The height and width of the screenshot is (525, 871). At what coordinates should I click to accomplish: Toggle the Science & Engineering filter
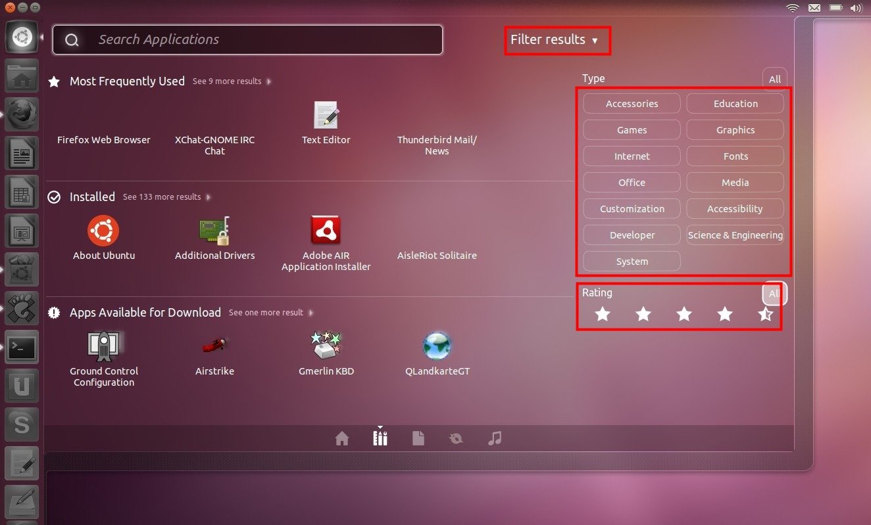[735, 235]
